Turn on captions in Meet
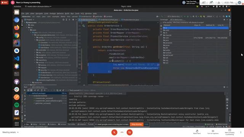 point(213,132)
